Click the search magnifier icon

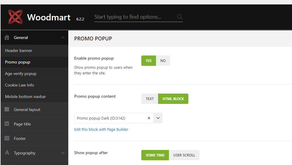[180, 17]
